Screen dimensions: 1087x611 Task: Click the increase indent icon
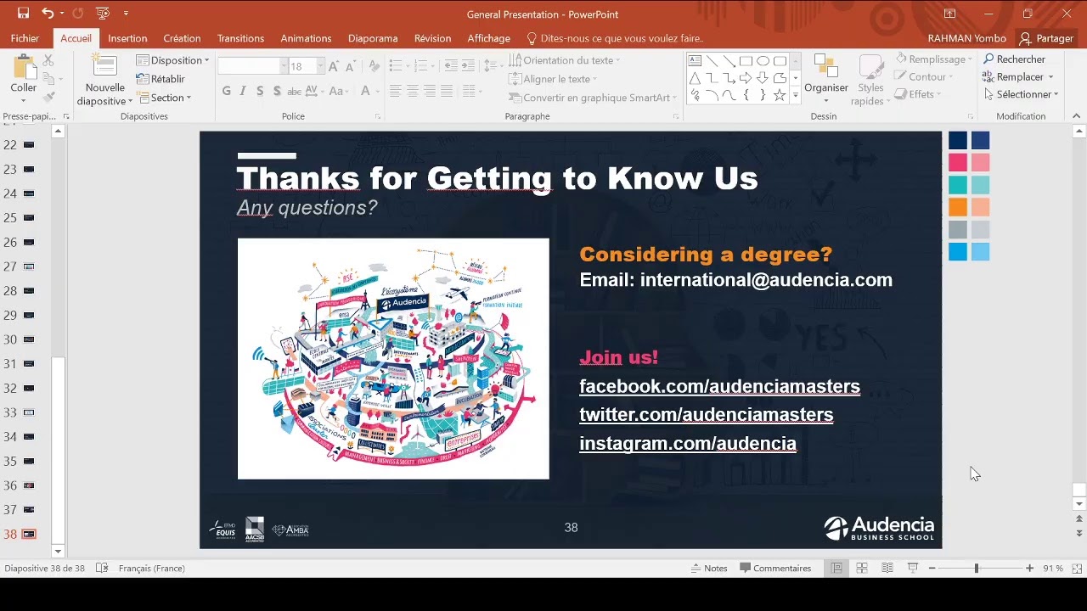(468, 66)
